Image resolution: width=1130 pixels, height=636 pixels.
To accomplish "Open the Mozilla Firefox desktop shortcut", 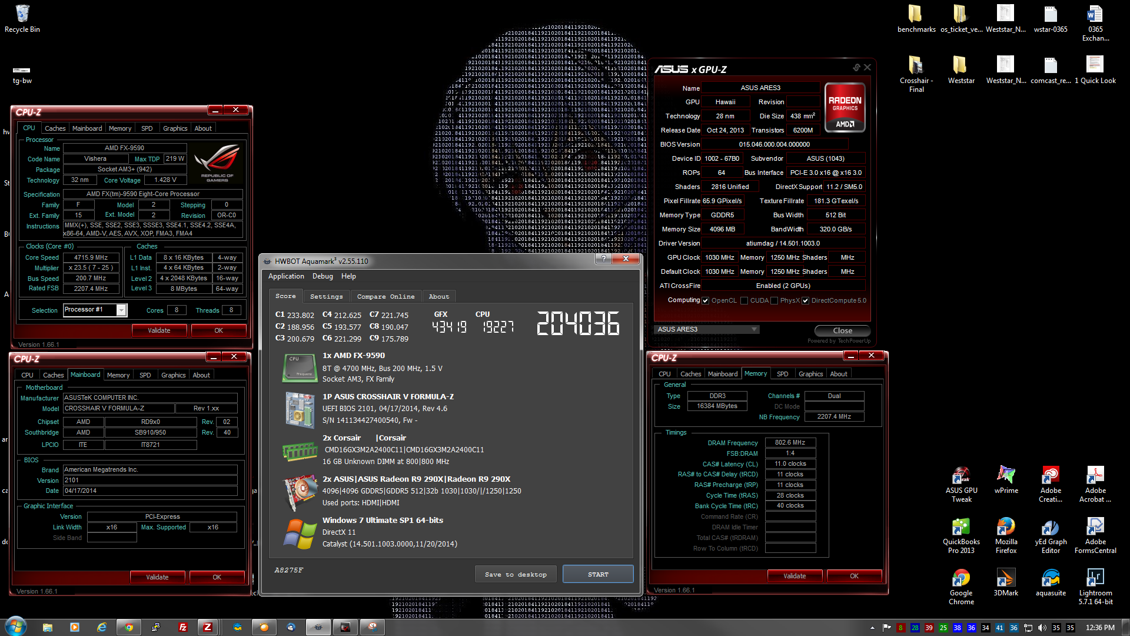I will point(1006,535).
